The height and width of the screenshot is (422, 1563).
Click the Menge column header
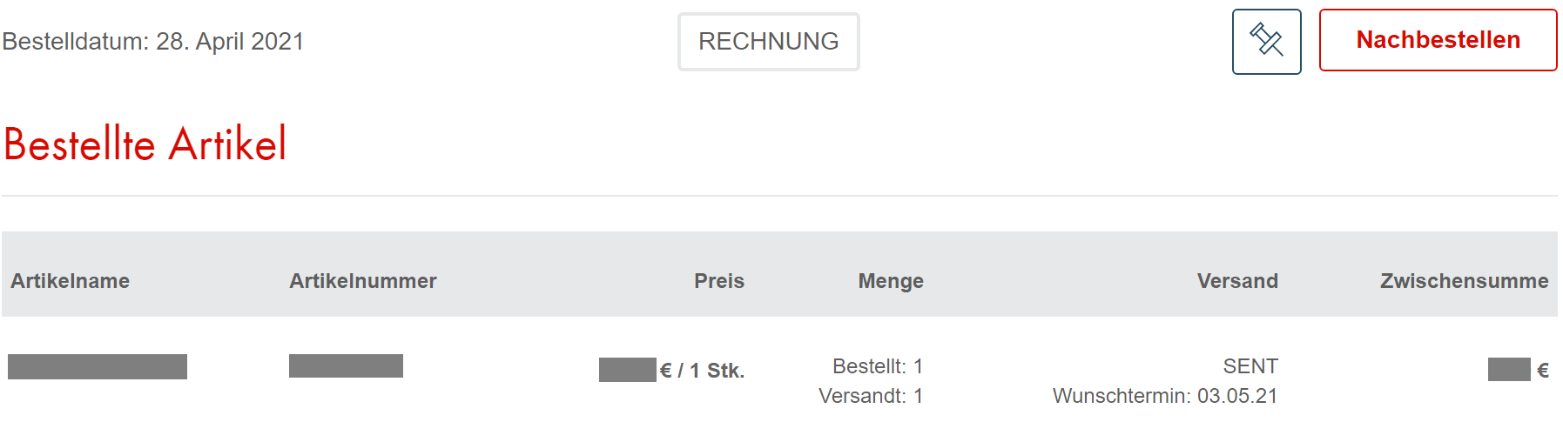pos(890,281)
